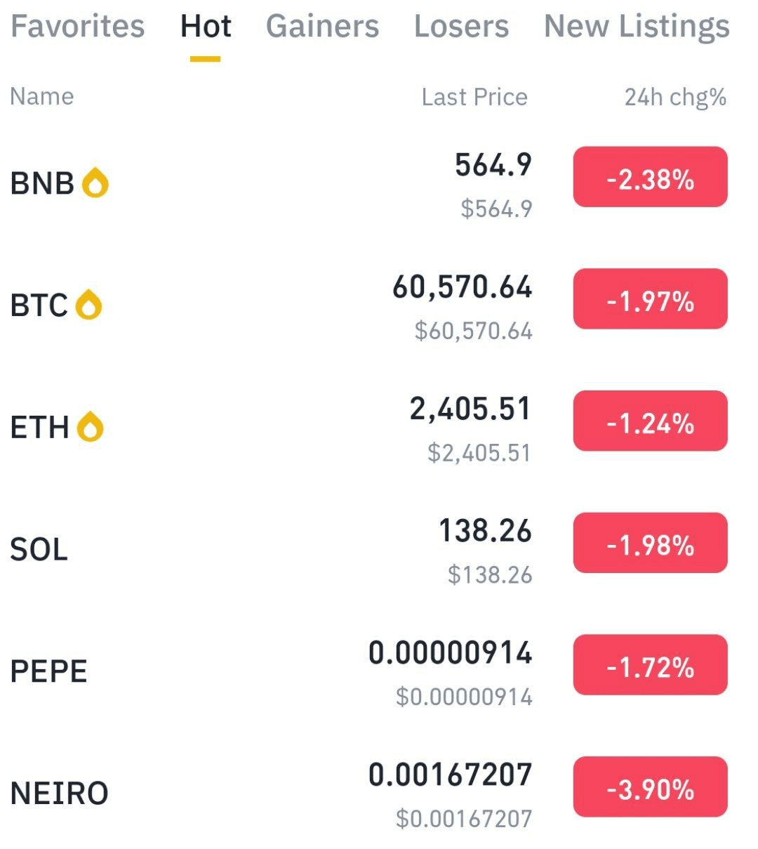Tap the PEPE -1.72% change badge
The image size is (758, 849).
point(651,665)
